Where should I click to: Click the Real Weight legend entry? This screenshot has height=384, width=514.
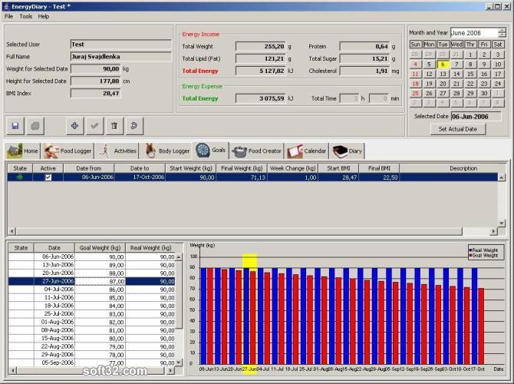(x=483, y=250)
